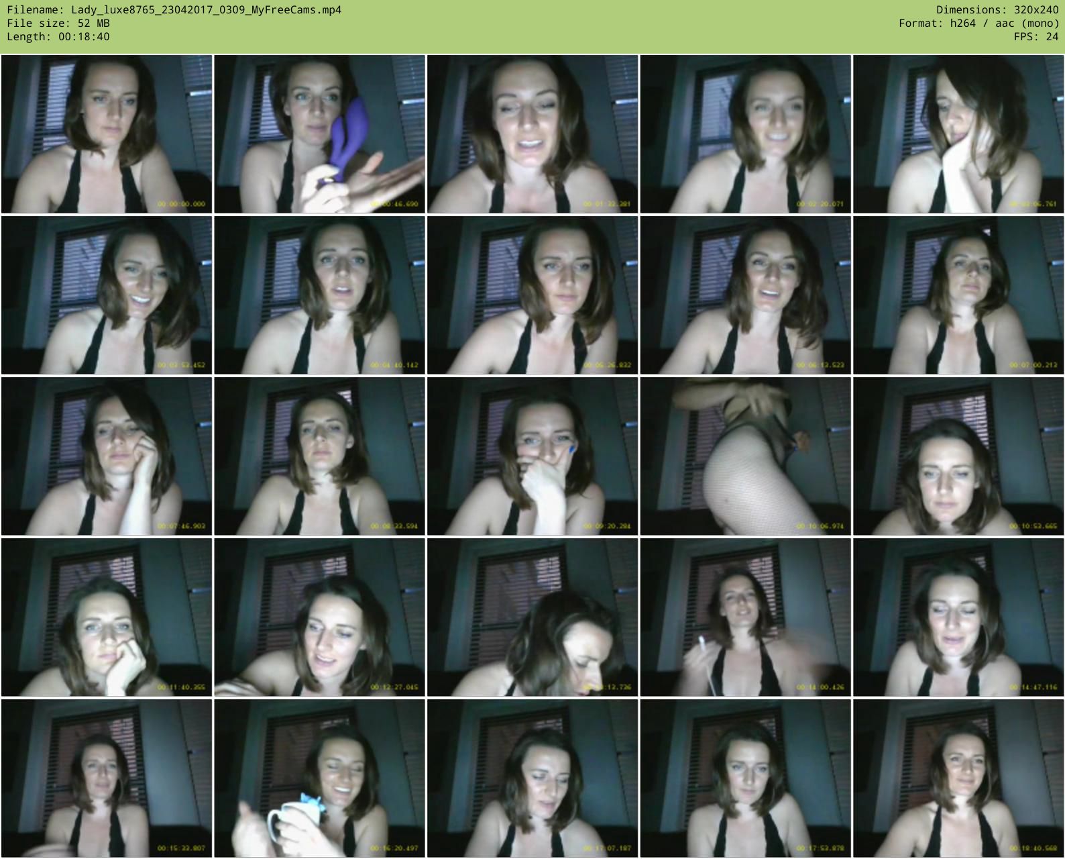Choose the frame stamped 00:14:47.116
This screenshot has height=859, width=1065.
coord(958,617)
